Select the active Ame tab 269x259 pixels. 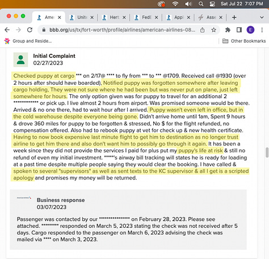tap(49, 18)
